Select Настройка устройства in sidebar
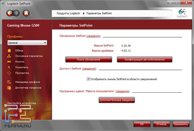 [x=22, y=103]
